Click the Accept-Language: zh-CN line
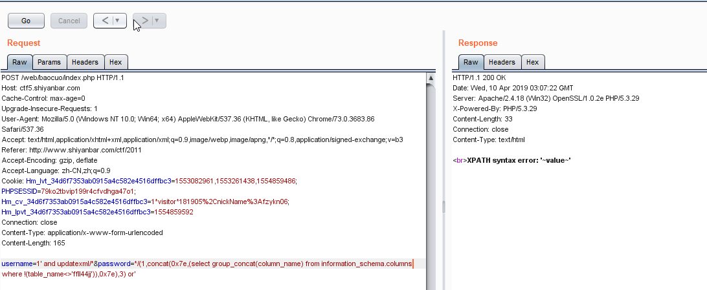This screenshot has width=707, height=290. tap(56, 171)
